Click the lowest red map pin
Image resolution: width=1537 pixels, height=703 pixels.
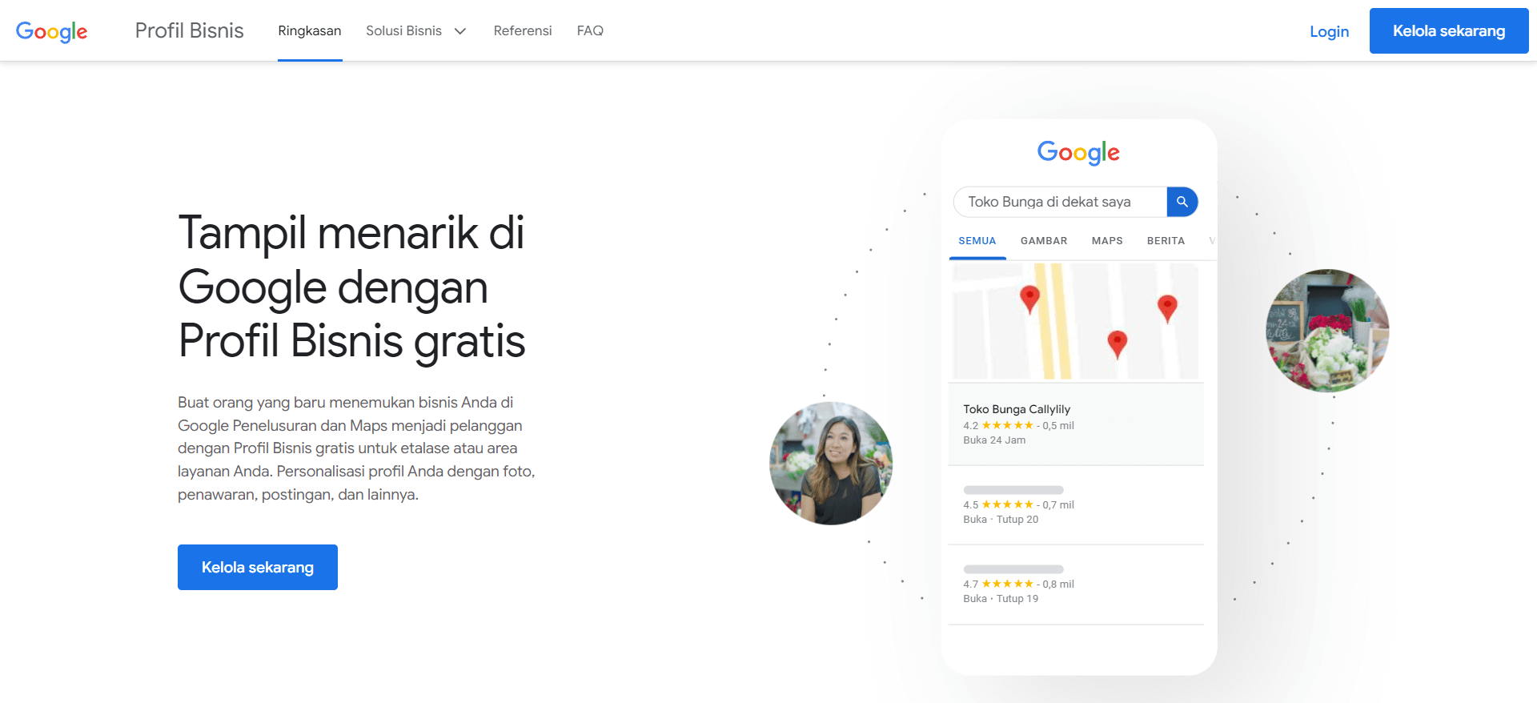[x=1118, y=344]
